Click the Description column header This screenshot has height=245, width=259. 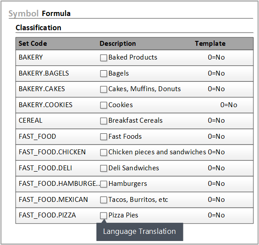(118, 44)
